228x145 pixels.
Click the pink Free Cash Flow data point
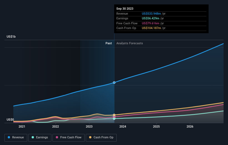(114, 117)
